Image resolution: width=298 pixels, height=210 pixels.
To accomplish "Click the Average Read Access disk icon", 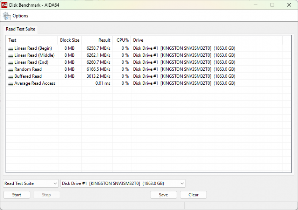I will 11,84.
